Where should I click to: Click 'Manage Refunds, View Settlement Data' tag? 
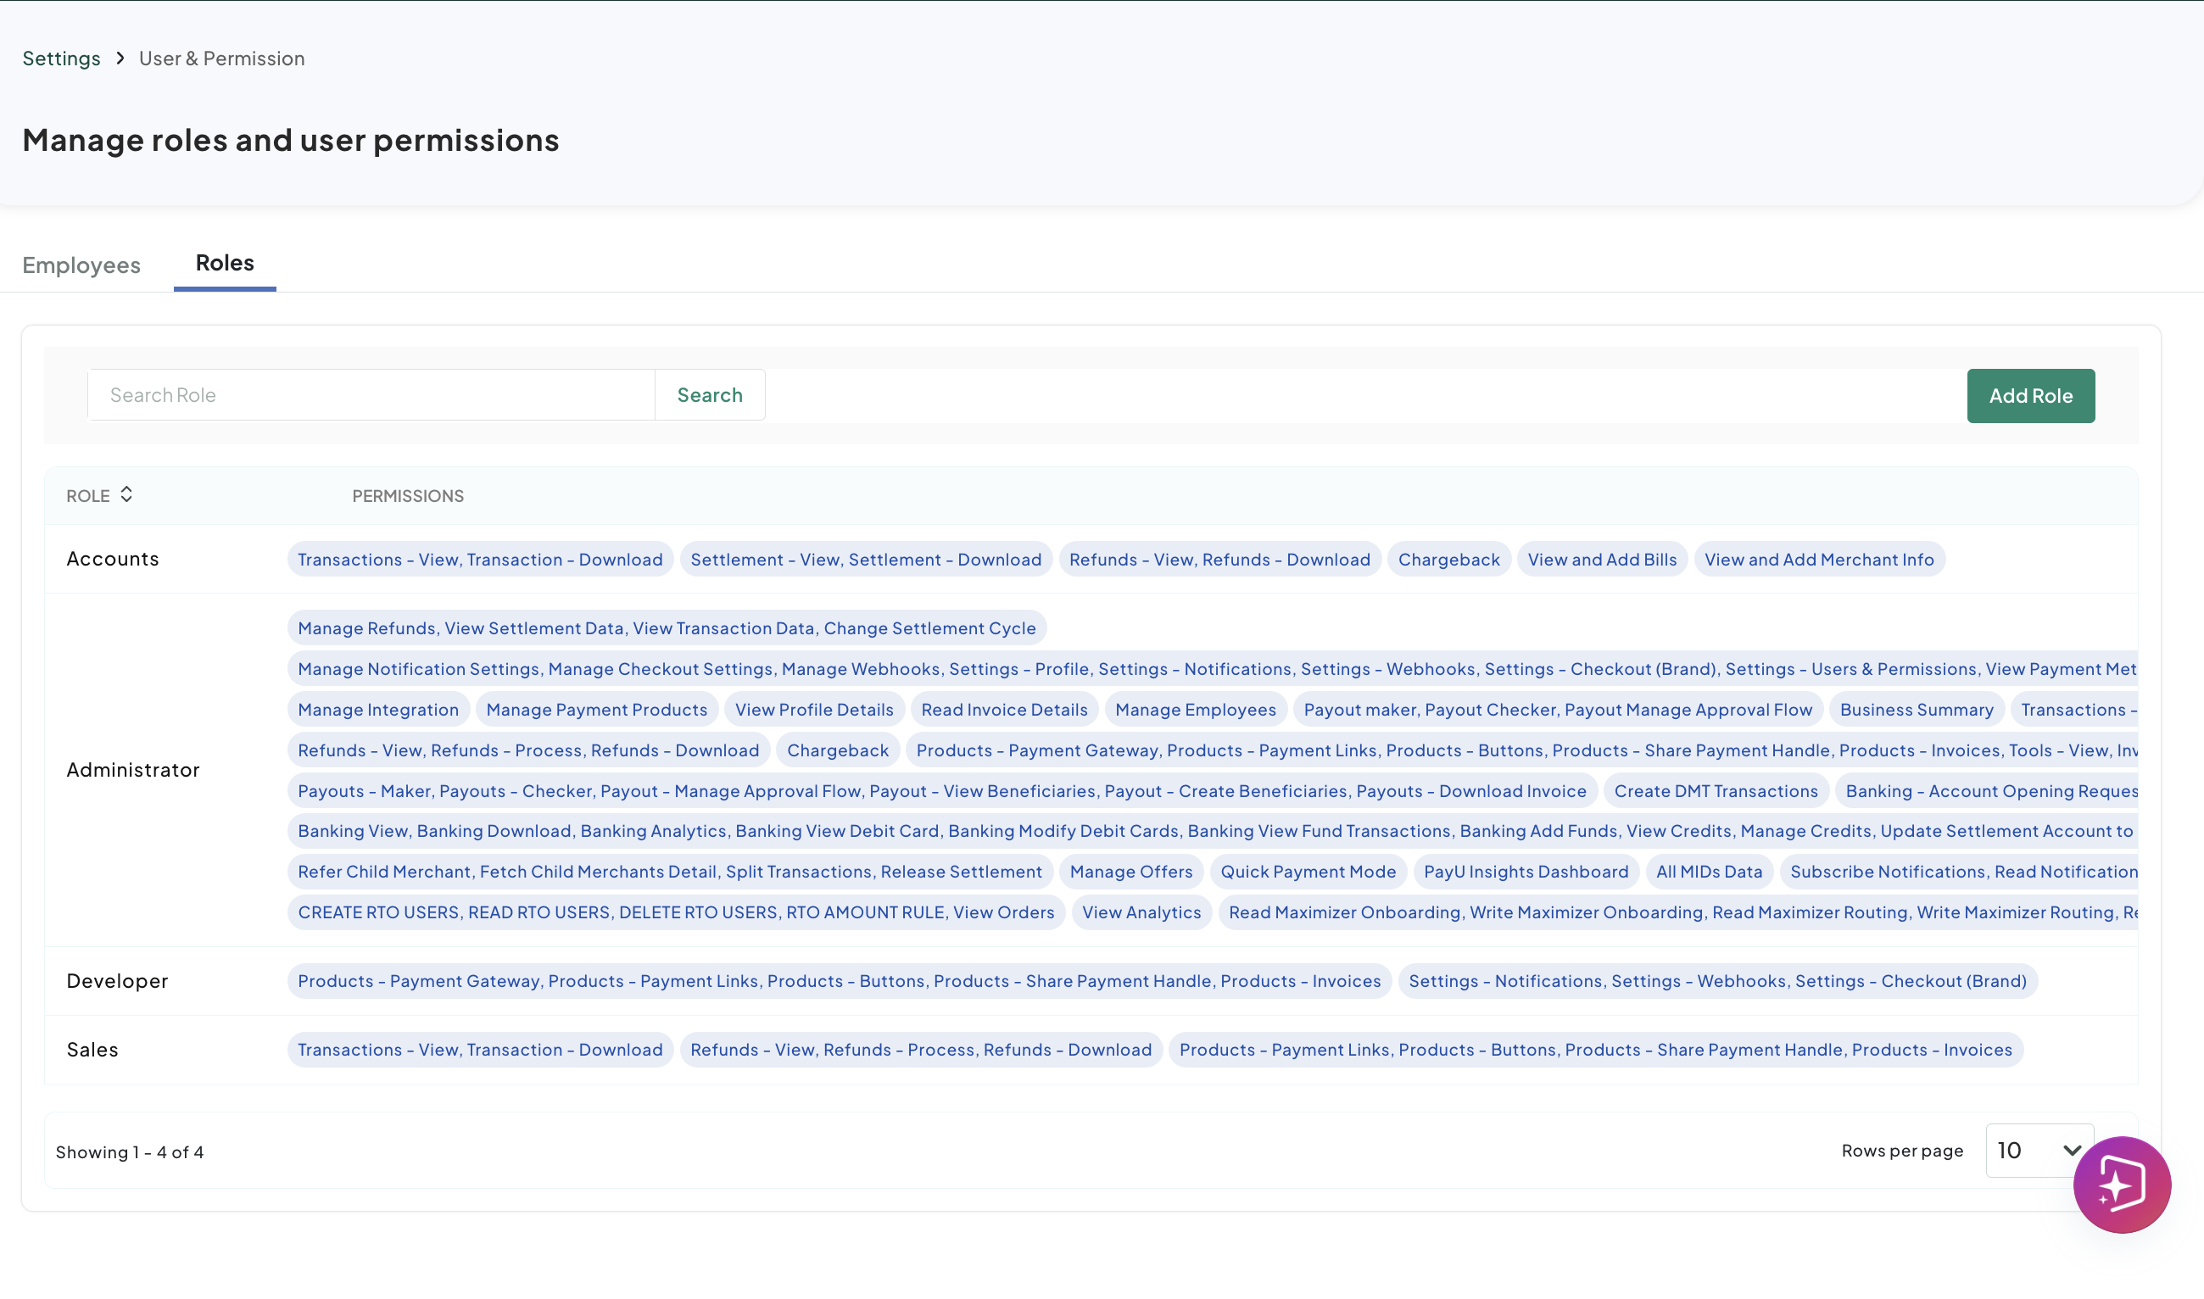coord(666,627)
